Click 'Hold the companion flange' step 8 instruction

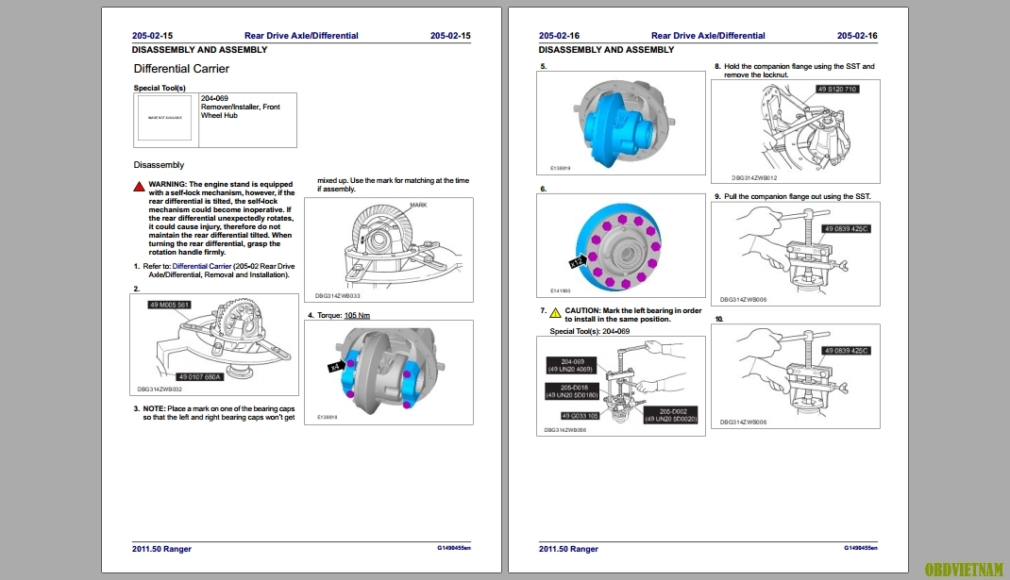pyautogui.click(x=800, y=70)
